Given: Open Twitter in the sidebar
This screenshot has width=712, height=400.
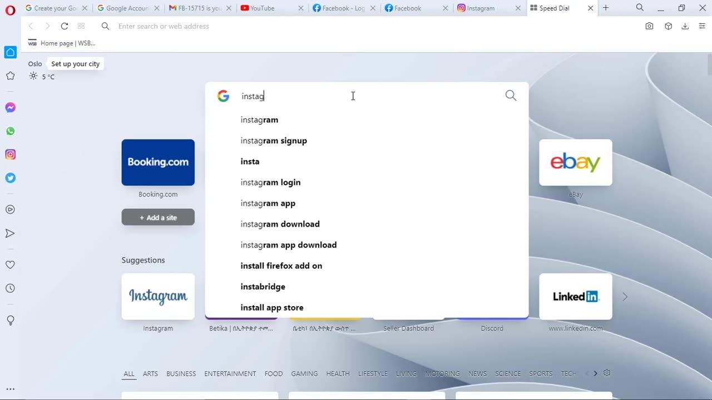Looking at the screenshot, I should point(10,178).
